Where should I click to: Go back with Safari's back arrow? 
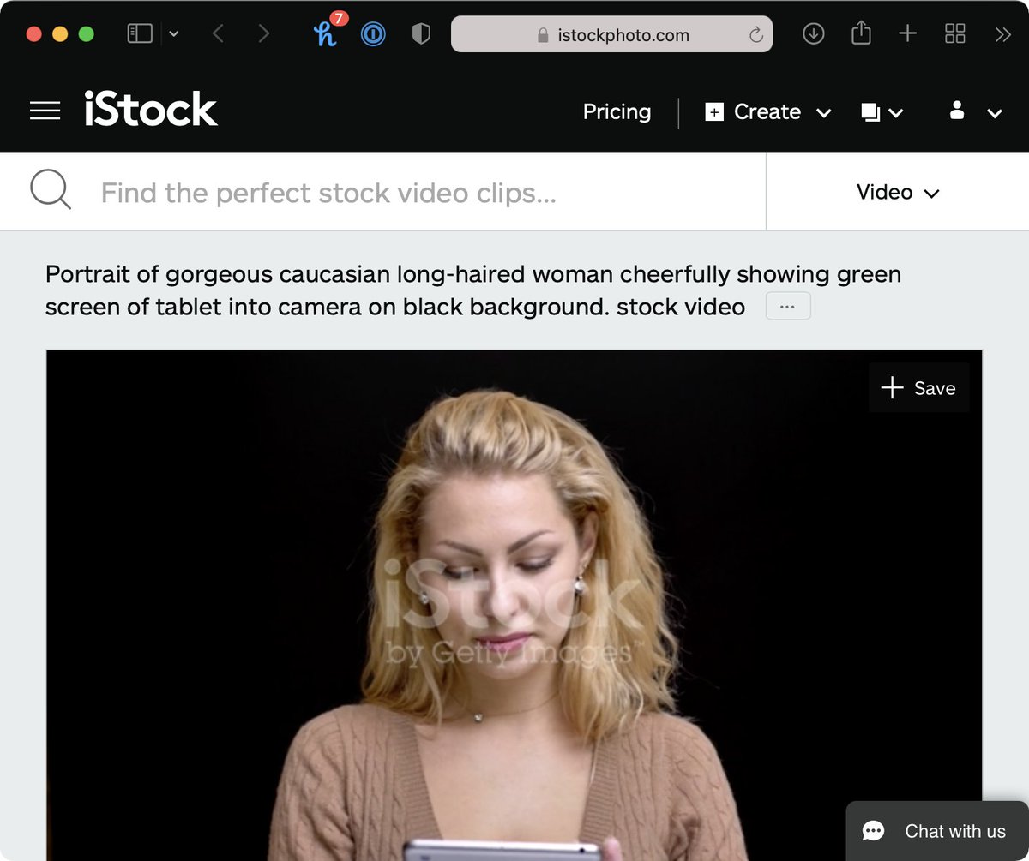(218, 33)
